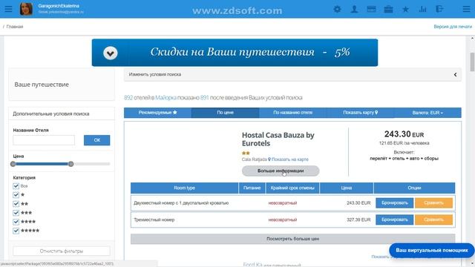Sort by По цене tab

[225, 113]
